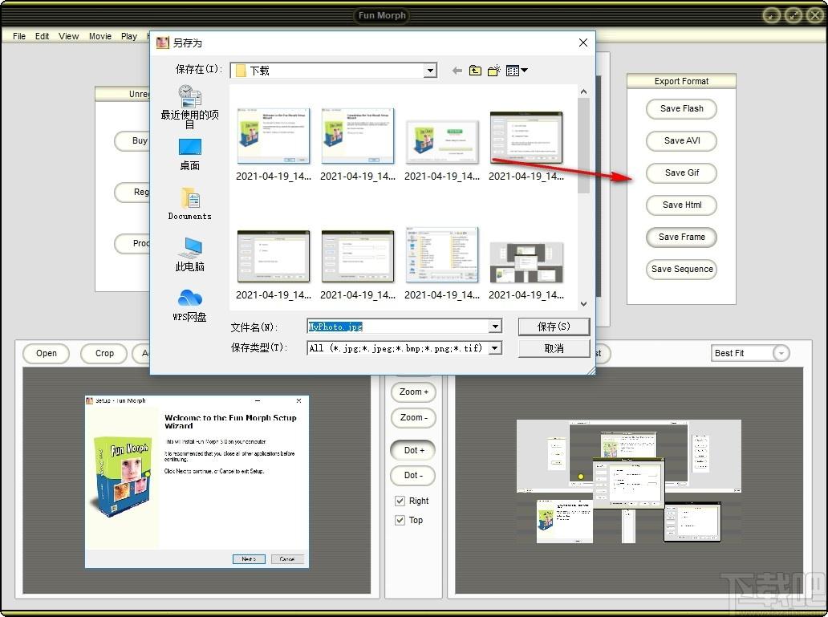Open the File menu
This screenshot has height=617, width=828.
[x=19, y=36]
